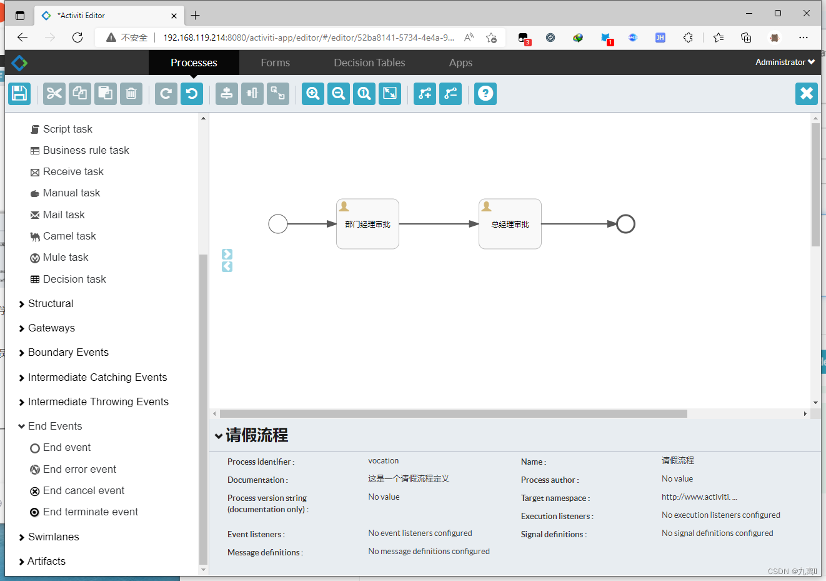Image resolution: width=826 pixels, height=581 pixels.
Task: Redo the last action in toolbar
Action: (166, 94)
